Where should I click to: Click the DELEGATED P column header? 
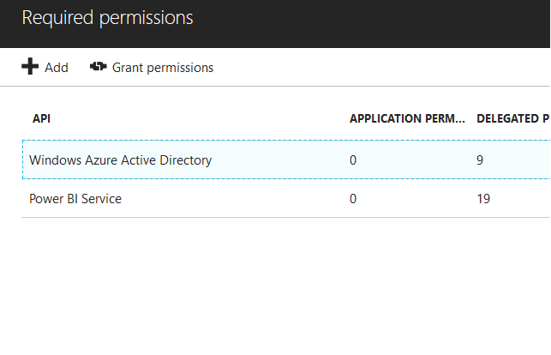coord(513,118)
